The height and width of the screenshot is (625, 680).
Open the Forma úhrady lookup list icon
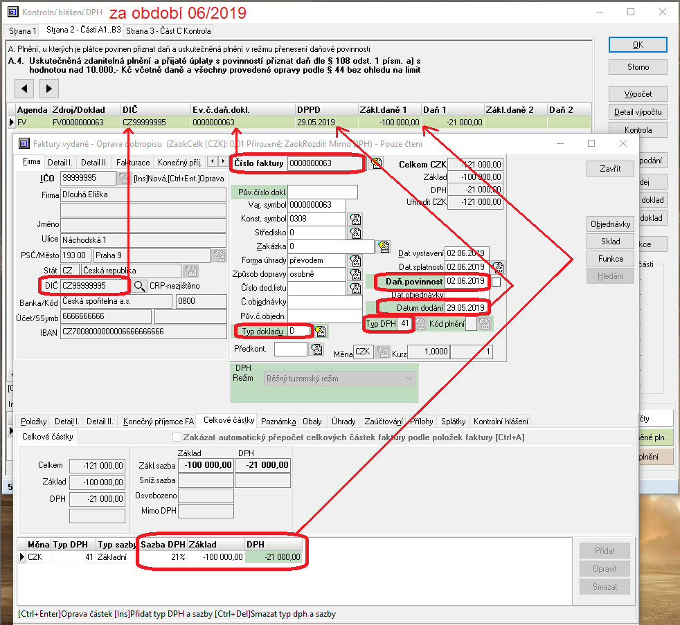[x=355, y=260]
